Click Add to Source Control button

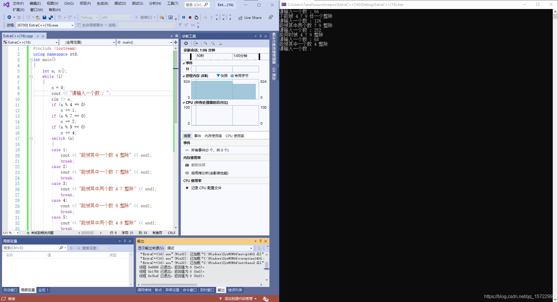pyautogui.click(x=238, y=299)
